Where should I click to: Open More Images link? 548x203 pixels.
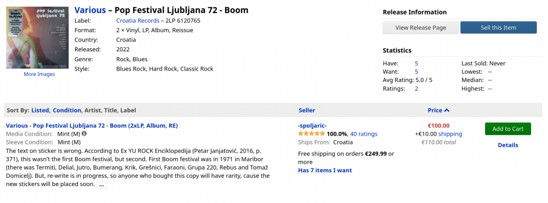tap(39, 74)
